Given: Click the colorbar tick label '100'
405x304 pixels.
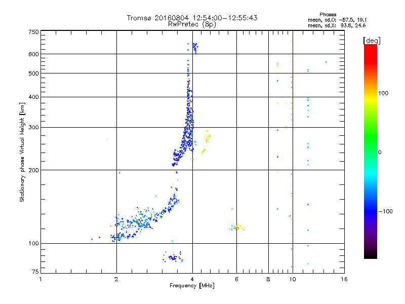Looking at the screenshot, I should 383,93.
